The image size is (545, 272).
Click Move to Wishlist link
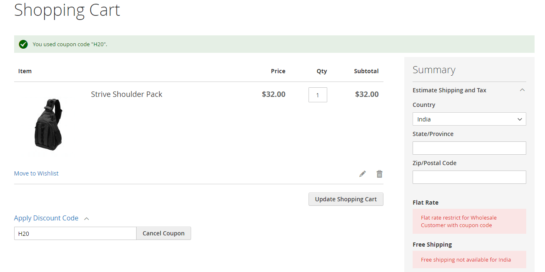click(36, 173)
